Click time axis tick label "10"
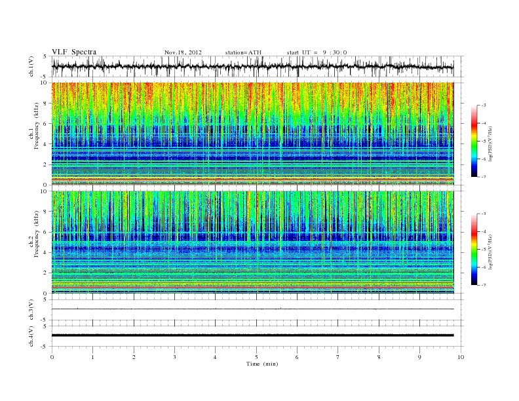This screenshot has height=401, width=519. [x=461, y=357]
